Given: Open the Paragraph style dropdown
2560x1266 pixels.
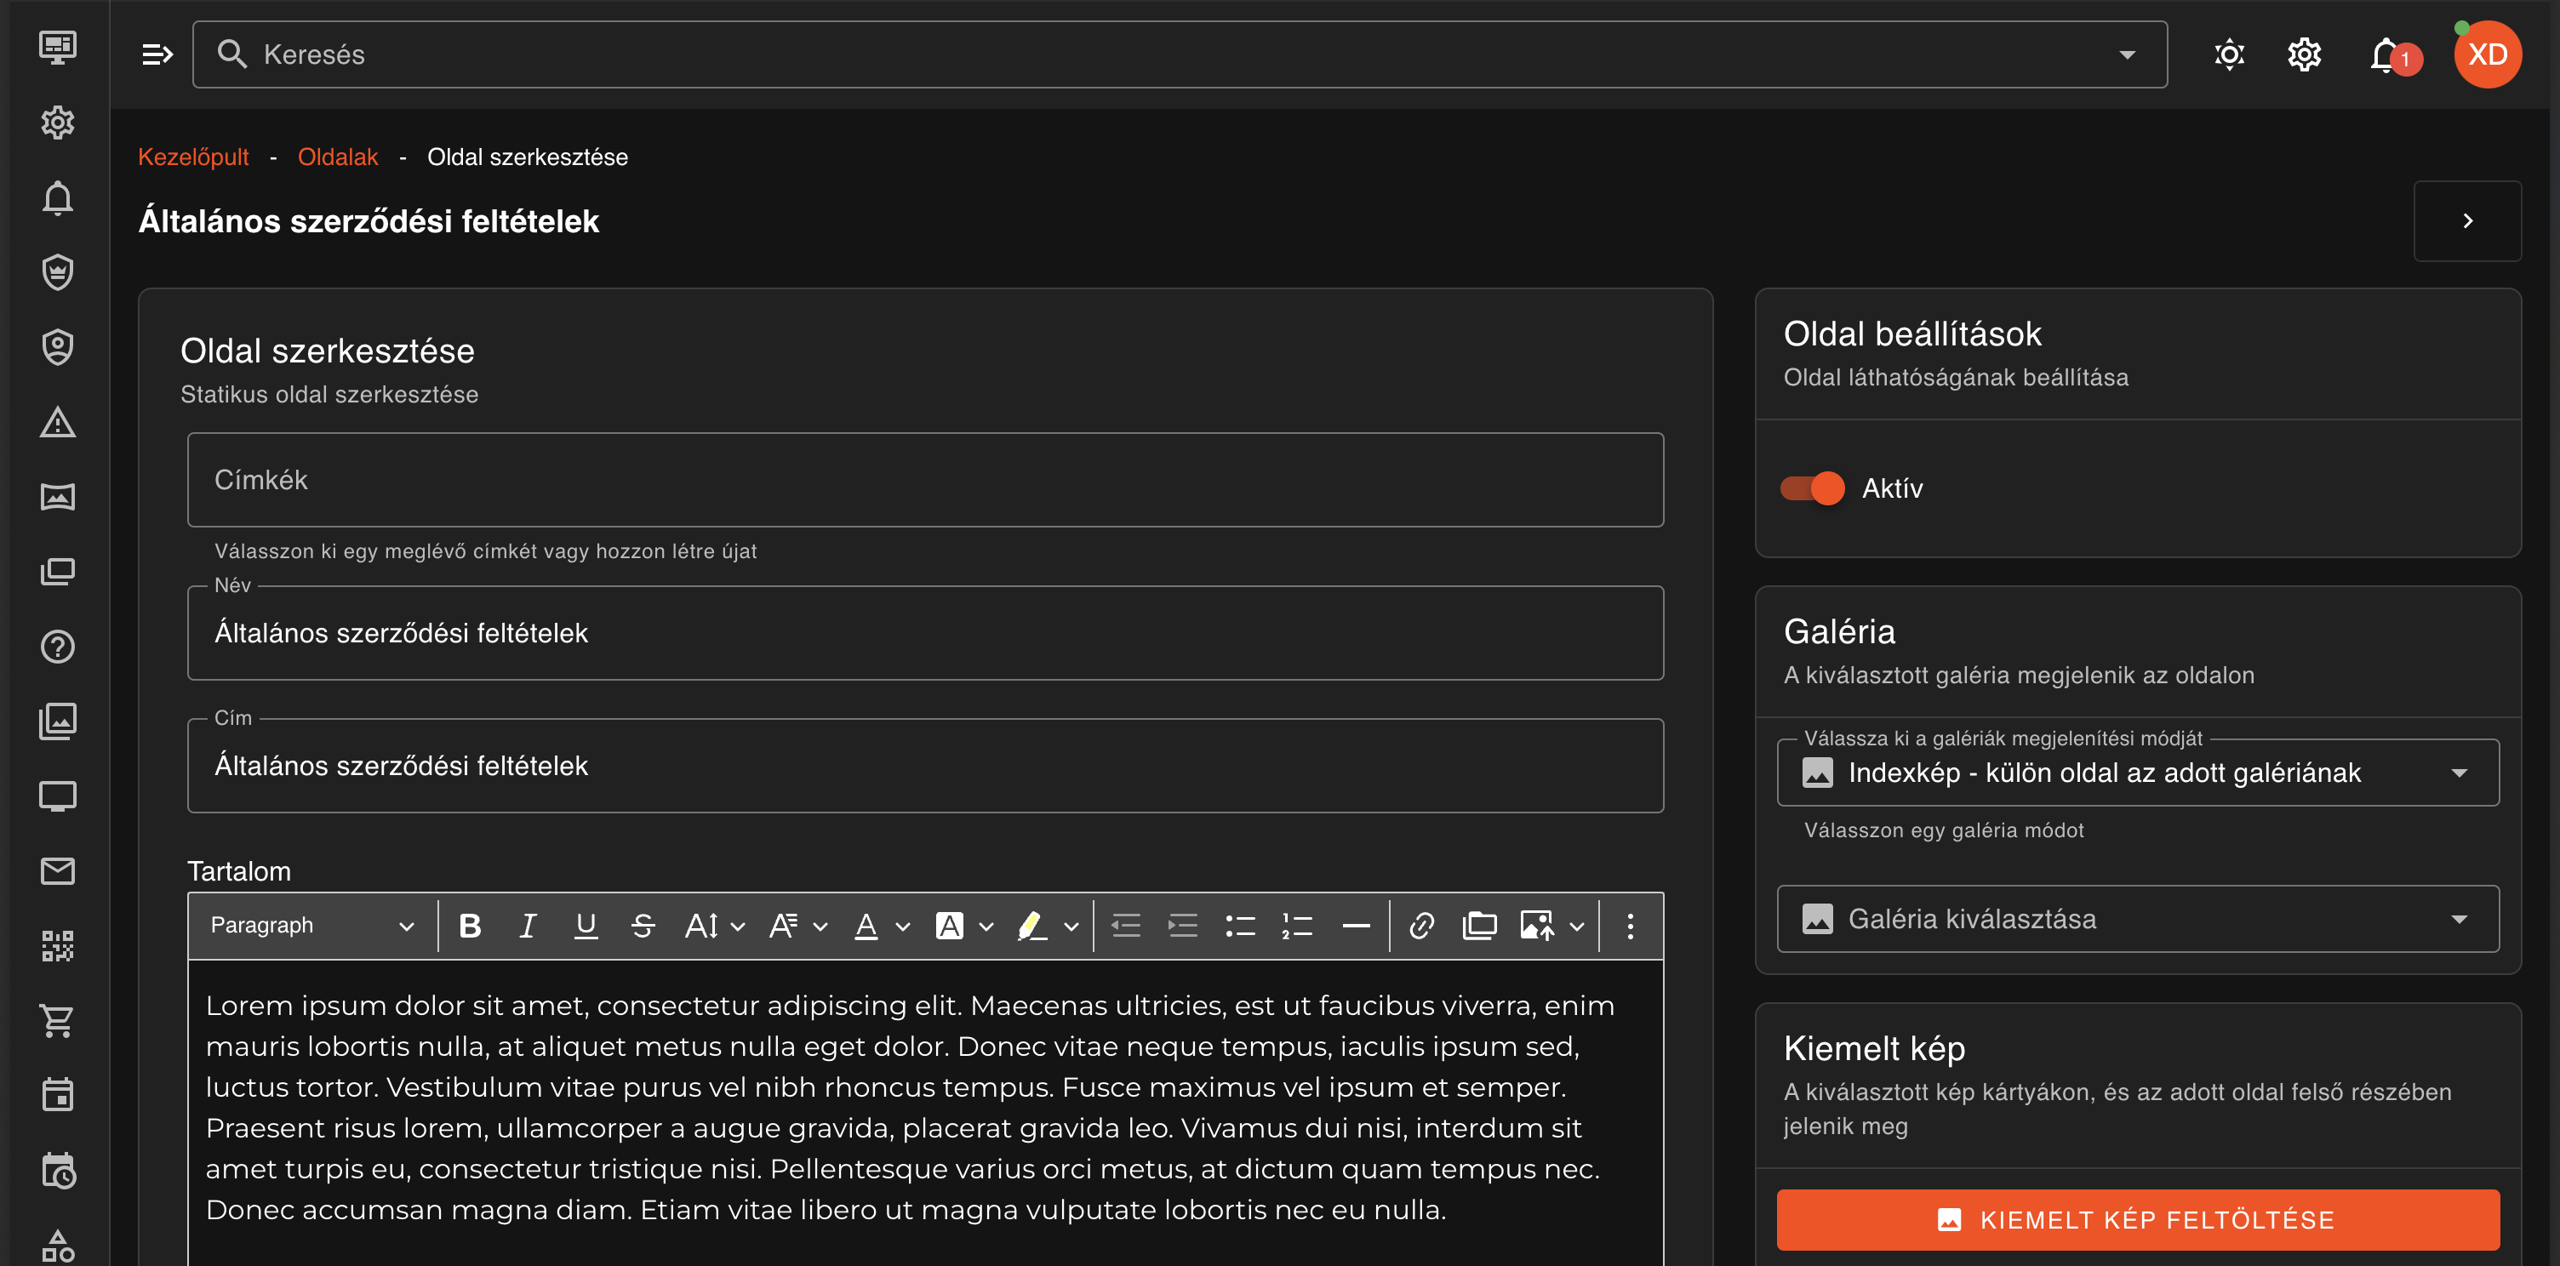Looking at the screenshot, I should (311, 925).
